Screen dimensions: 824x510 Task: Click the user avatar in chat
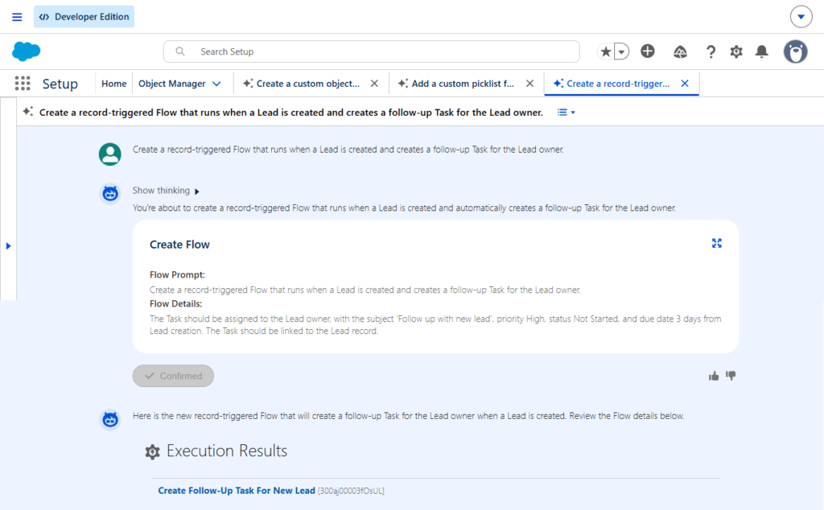(x=109, y=154)
